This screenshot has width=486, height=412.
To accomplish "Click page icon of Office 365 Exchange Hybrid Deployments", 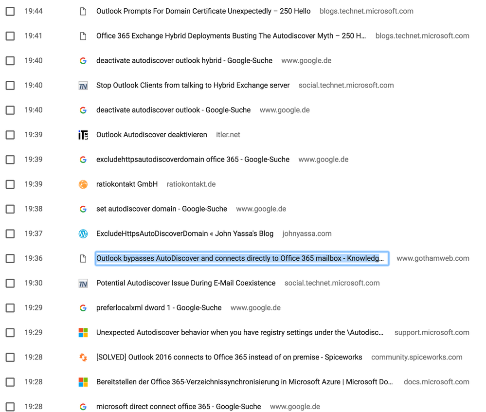I will (x=83, y=36).
